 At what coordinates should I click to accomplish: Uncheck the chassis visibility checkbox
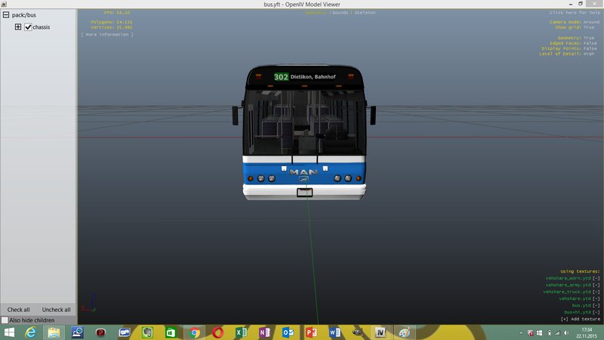28,27
